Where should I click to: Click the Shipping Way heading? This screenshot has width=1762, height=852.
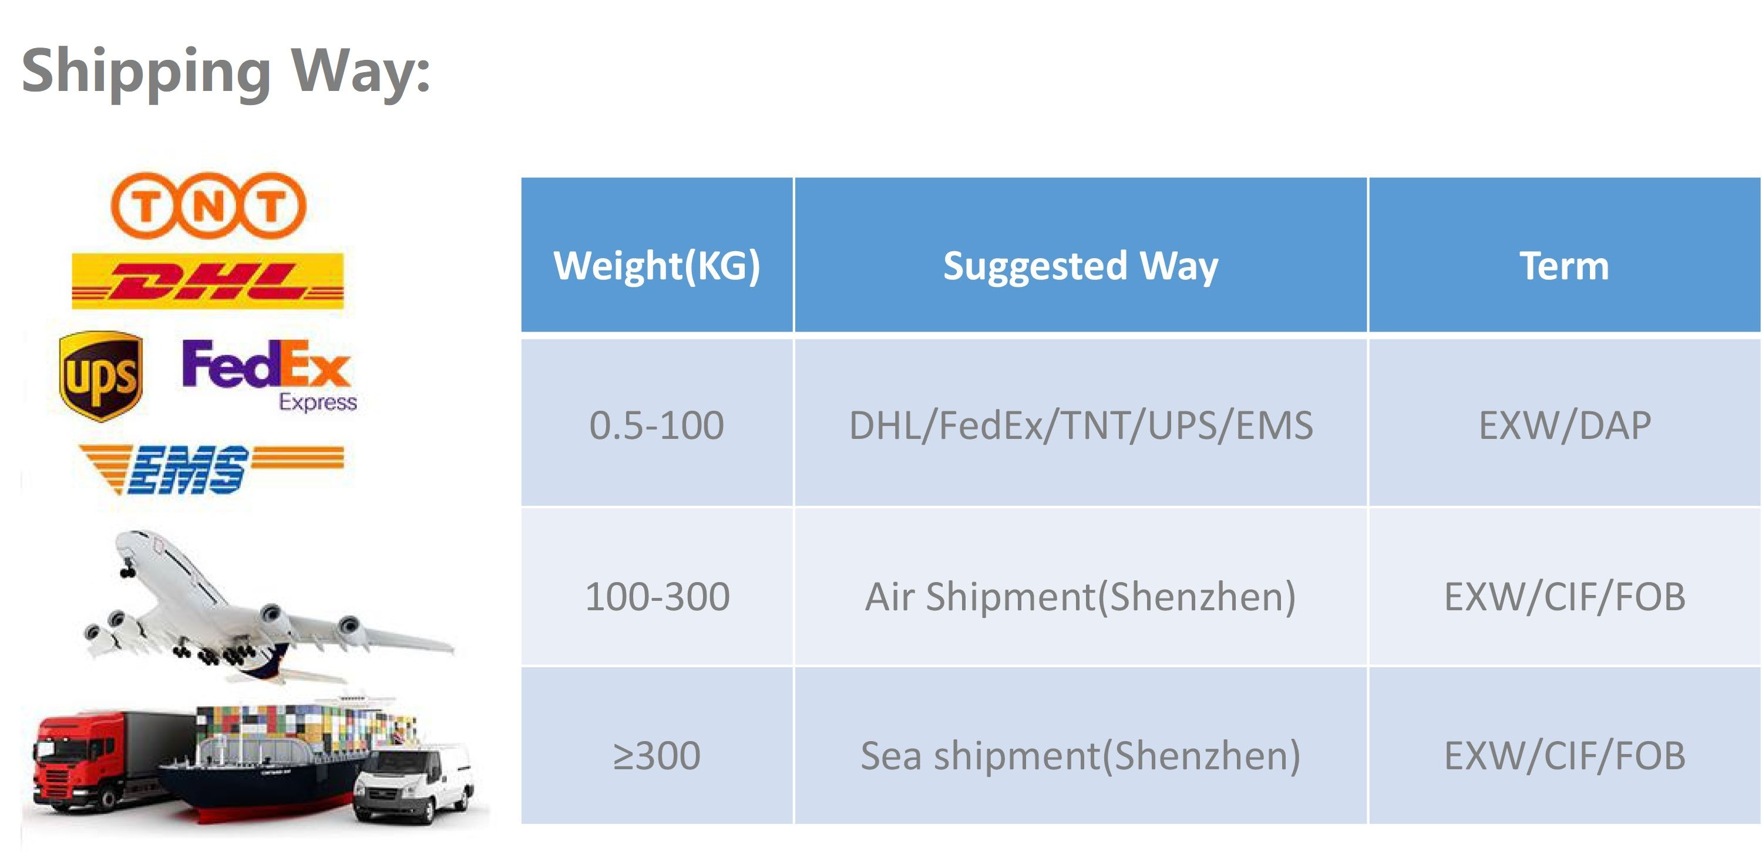click(226, 71)
